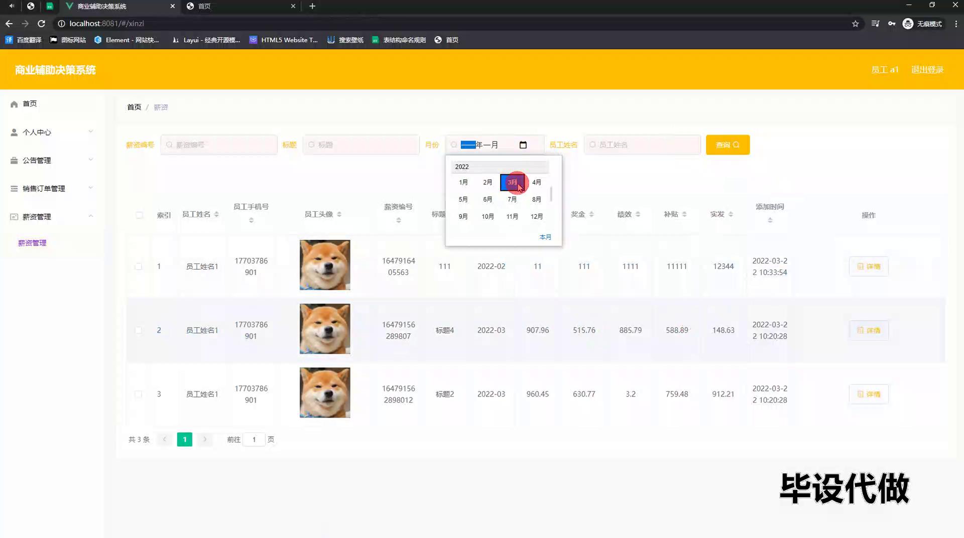
Task: Check the checkbox for row 1
Action: point(139,266)
